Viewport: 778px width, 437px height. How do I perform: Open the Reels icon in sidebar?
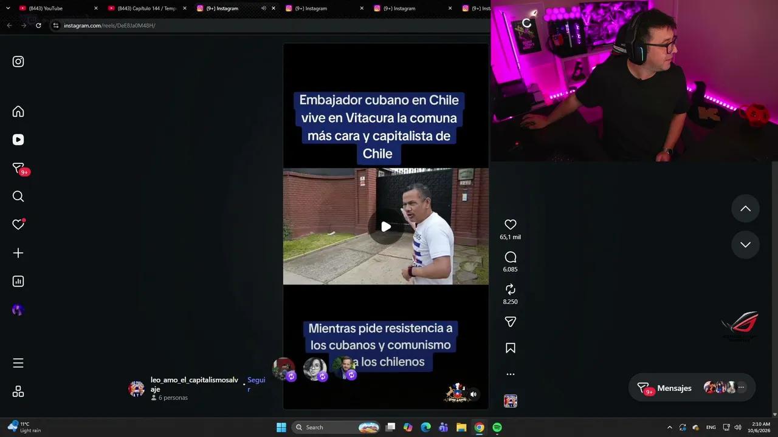[x=18, y=140]
